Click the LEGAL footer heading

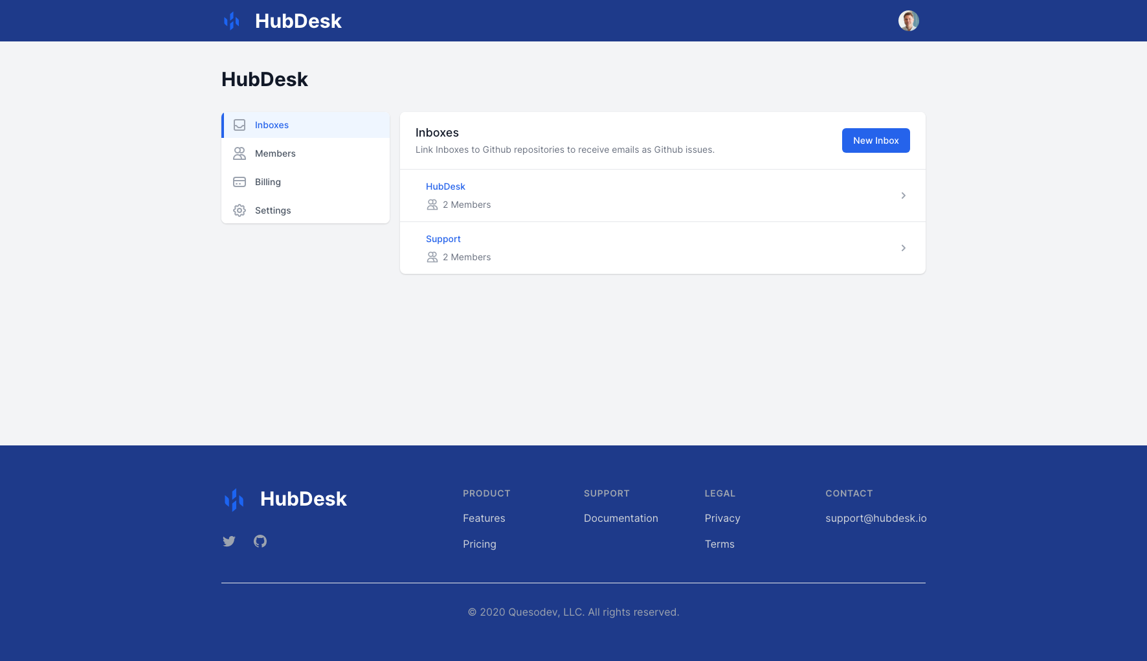pos(720,493)
